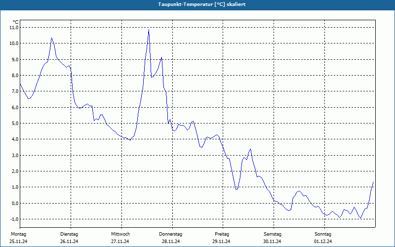Click the 'Freitag' day label

tap(222, 234)
